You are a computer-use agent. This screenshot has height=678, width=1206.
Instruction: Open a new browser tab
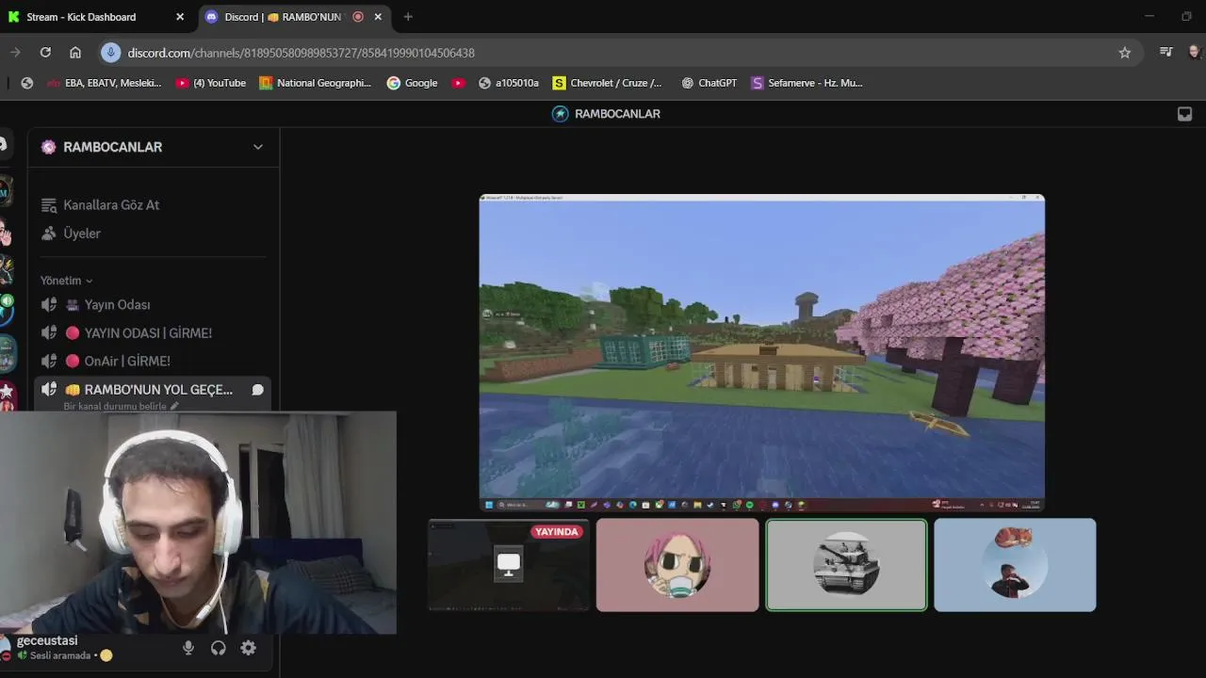point(408,17)
